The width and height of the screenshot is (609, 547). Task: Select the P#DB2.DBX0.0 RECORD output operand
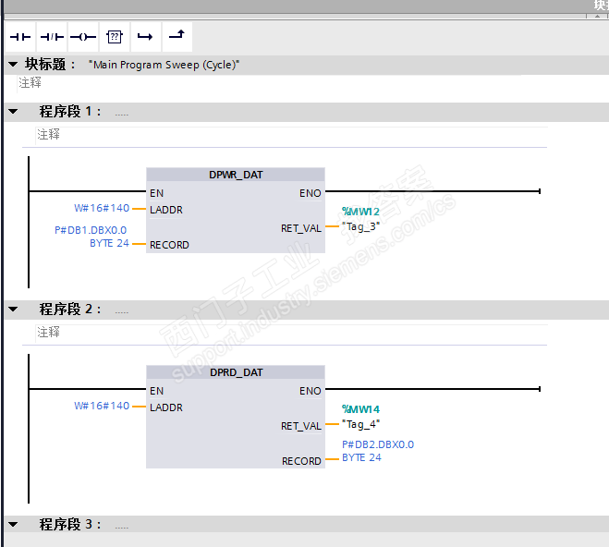tap(378, 451)
